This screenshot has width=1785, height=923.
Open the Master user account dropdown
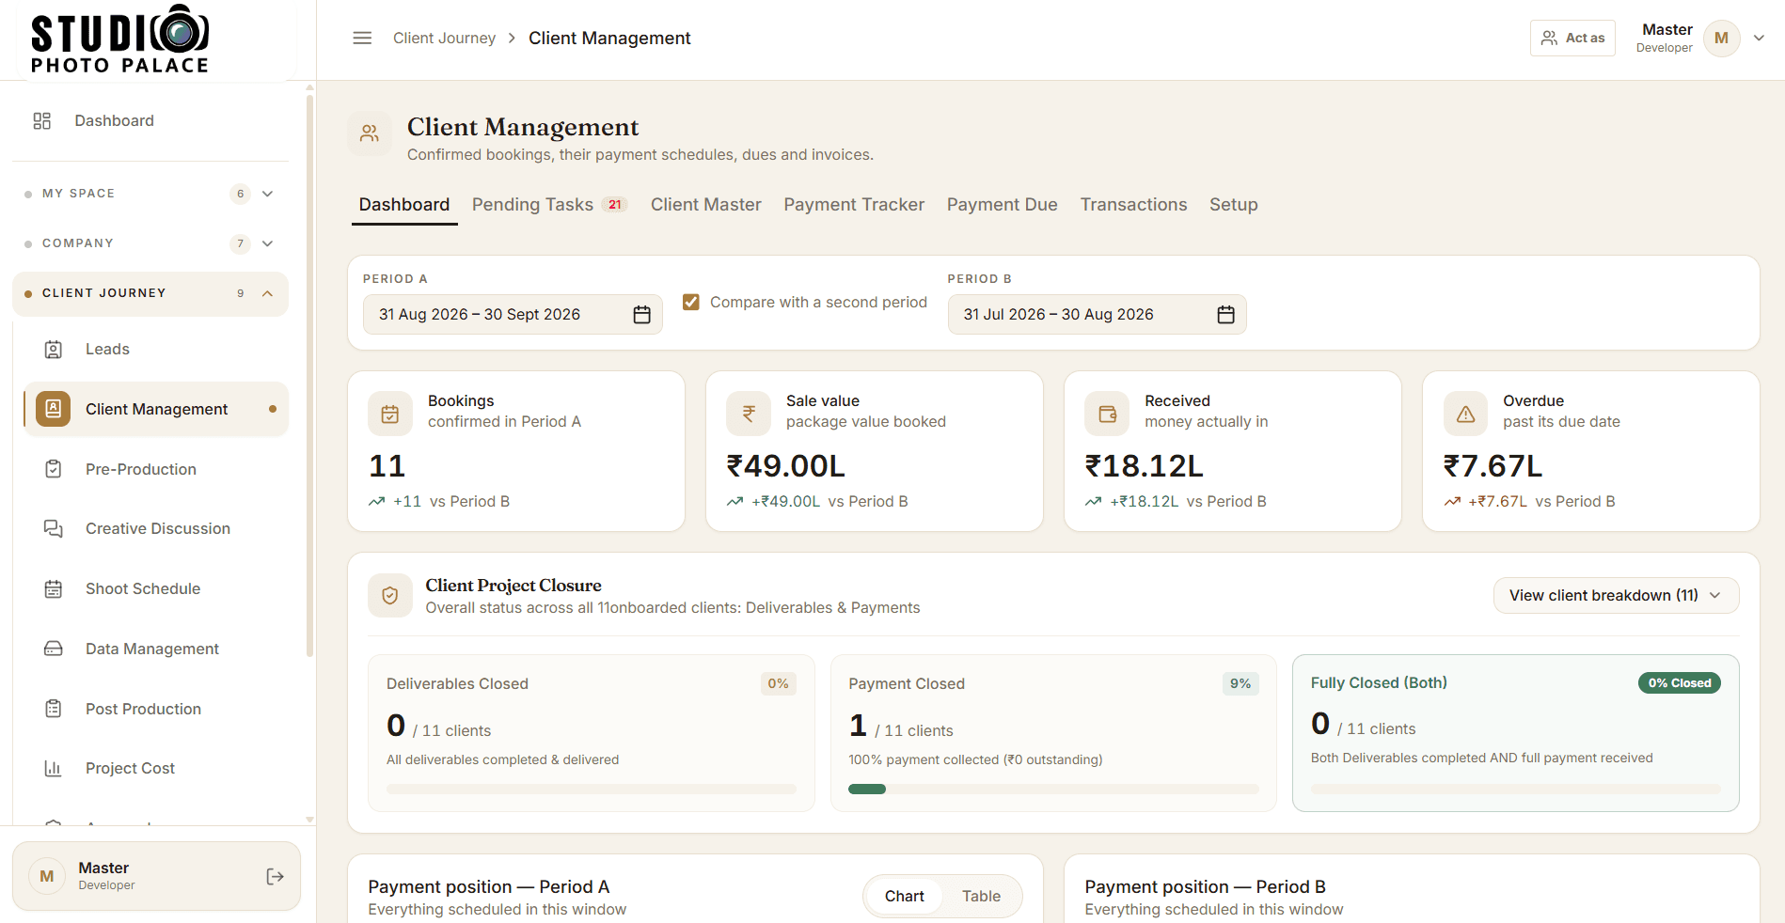click(x=1702, y=39)
